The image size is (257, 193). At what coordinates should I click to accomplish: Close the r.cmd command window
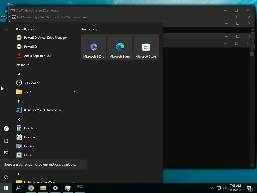pyautogui.click(x=249, y=17)
